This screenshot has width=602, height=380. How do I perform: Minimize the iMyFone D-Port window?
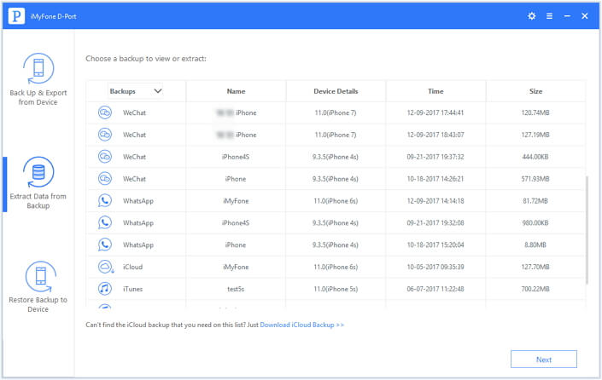[567, 16]
